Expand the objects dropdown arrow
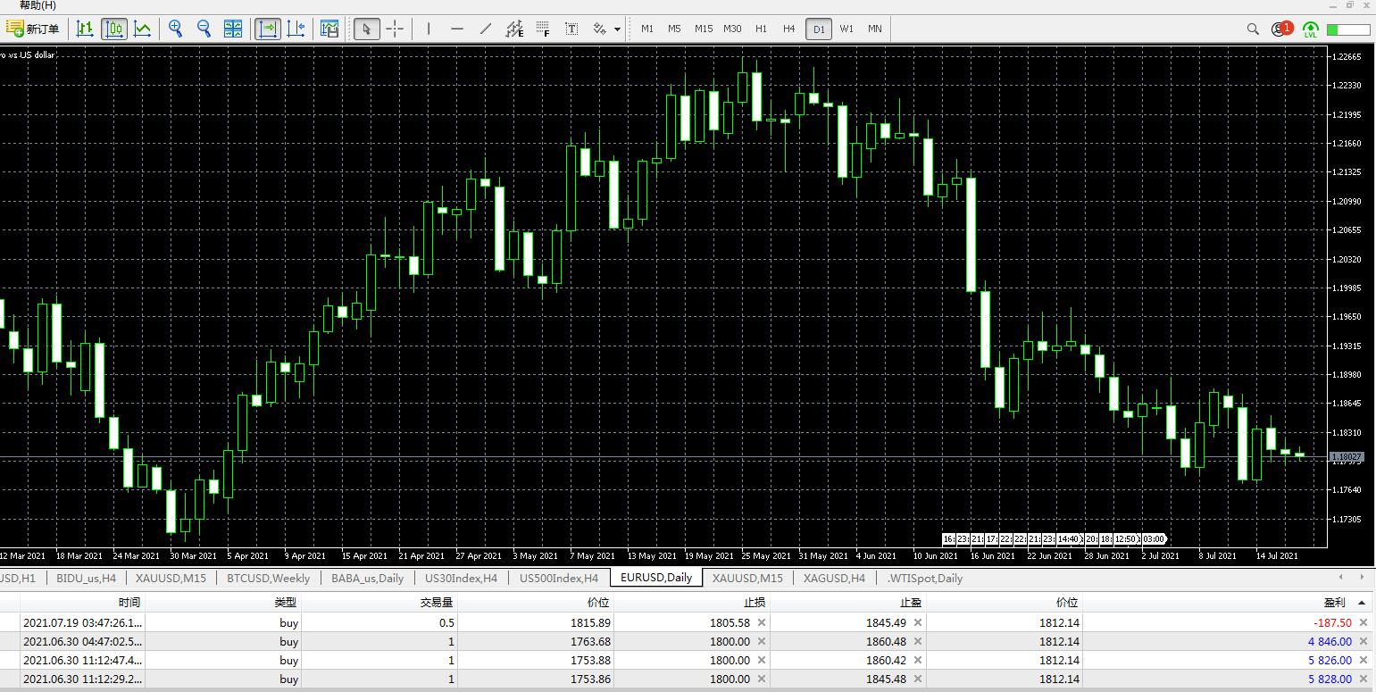The image size is (1376, 692). [617, 29]
